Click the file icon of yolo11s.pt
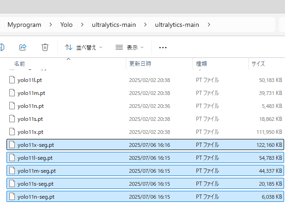285x207 pixels. pos(12,119)
